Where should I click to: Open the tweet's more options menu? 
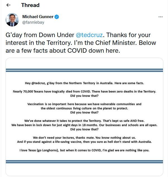tap(160, 17)
